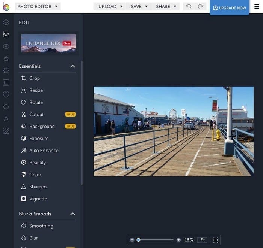
Task: Click the 'Sharpen' label text
Action: pos(38,187)
